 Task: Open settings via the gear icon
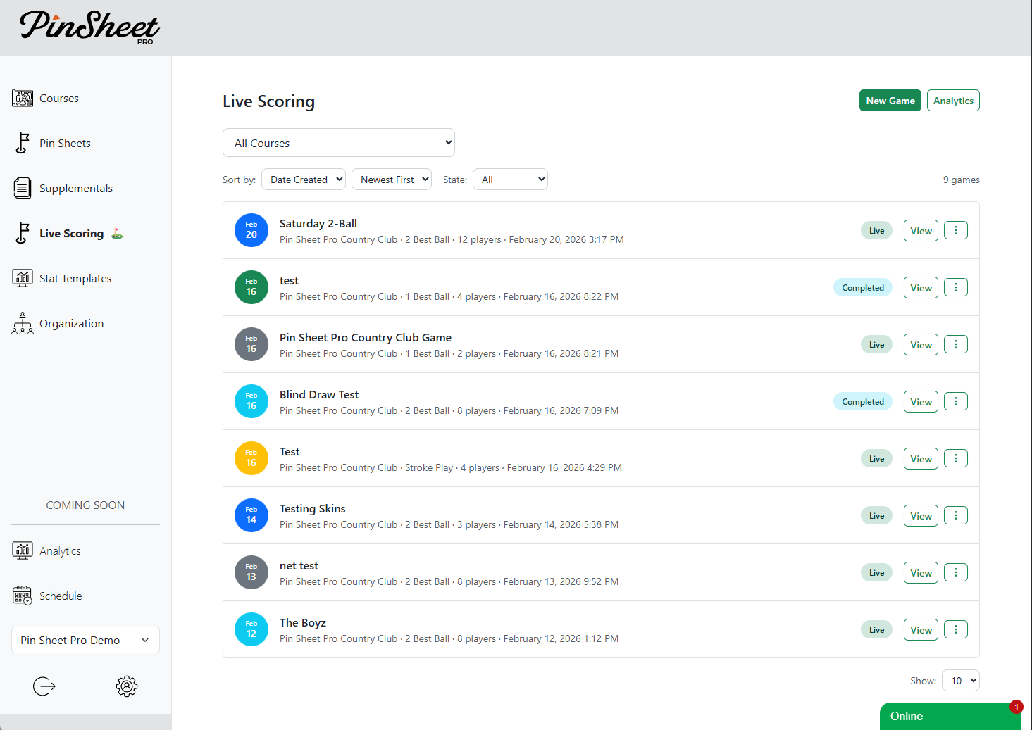tap(127, 686)
